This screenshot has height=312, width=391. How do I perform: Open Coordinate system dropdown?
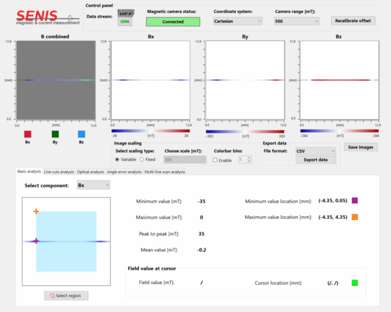click(237, 21)
